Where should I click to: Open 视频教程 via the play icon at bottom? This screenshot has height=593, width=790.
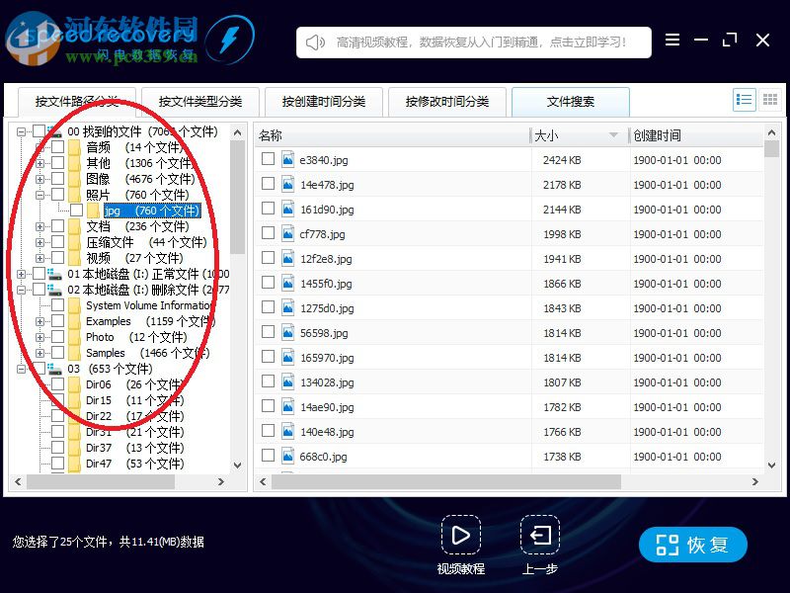coord(461,536)
